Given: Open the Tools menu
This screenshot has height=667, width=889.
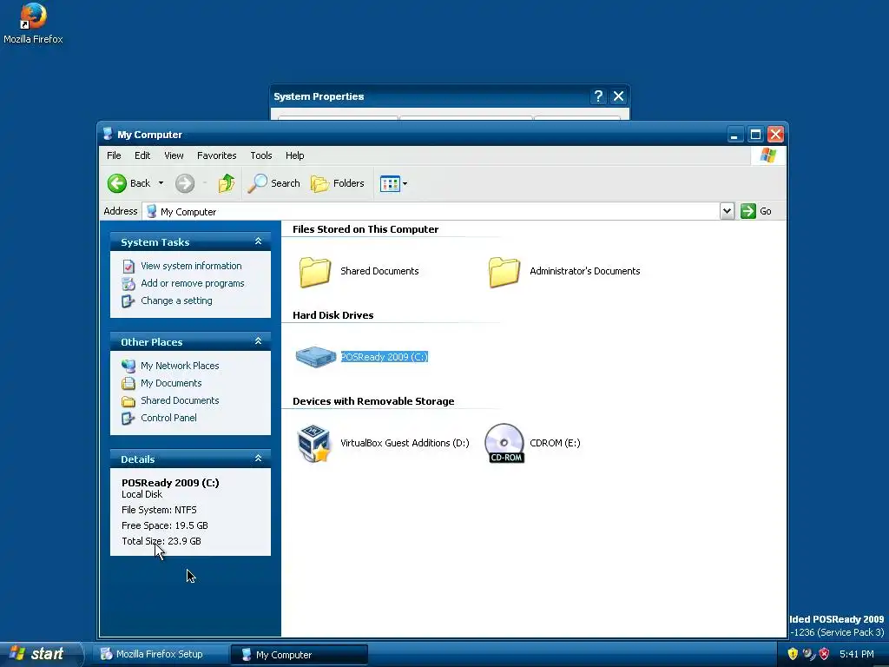Looking at the screenshot, I should 260,155.
